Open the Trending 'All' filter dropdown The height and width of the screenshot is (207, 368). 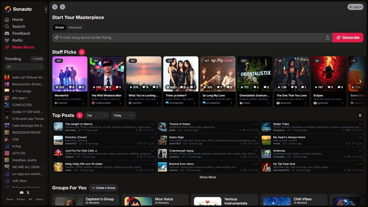click(x=24, y=67)
